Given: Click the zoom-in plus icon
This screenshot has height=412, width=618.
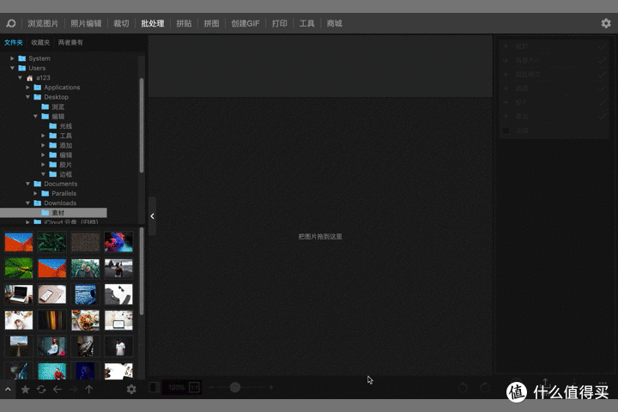Looking at the screenshot, I should click(271, 388).
